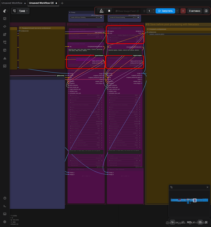Click the right detailer prompt text box
211x227 pixels.
pos(125,52)
